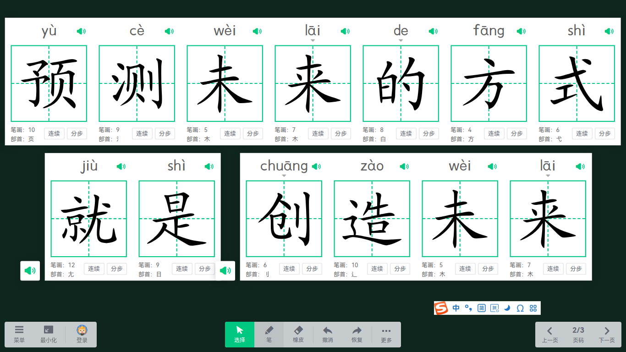Toggle the 拼 keyboard icon in the IME bar
The width and height of the screenshot is (626, 352).
tap(494, 308)
